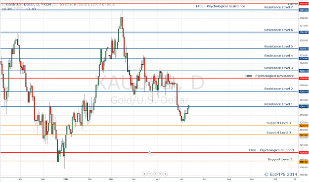Click the 'Nov' label on time axis
The height and width of the screenshot is (182, 309).
click(x=20, y=180)
